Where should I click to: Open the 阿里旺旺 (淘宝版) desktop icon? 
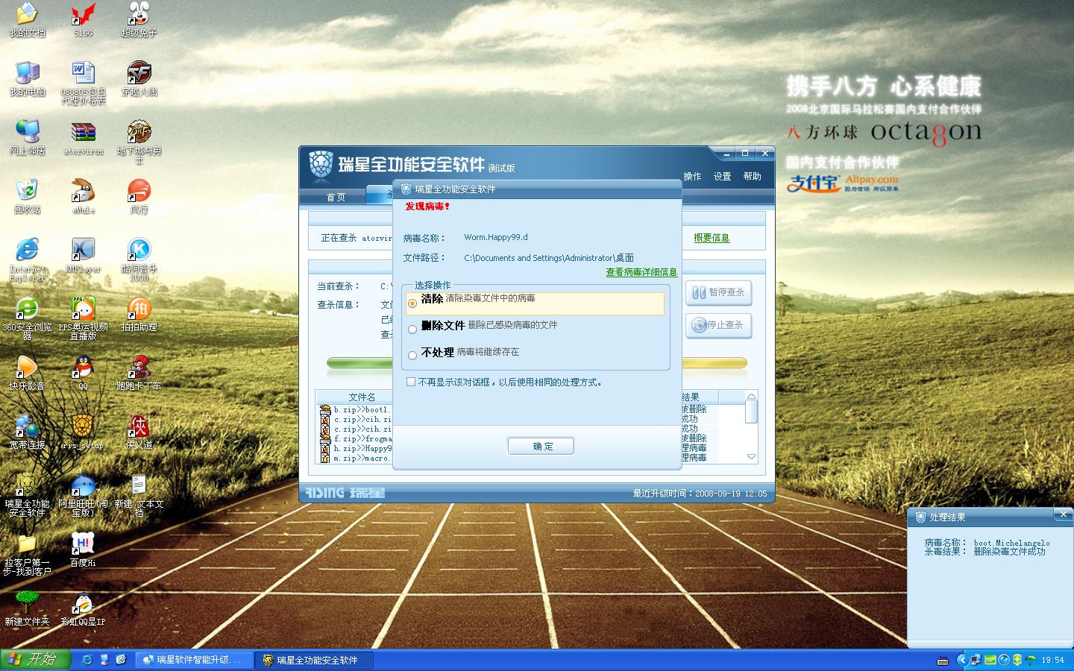click(x=83, y=495)
